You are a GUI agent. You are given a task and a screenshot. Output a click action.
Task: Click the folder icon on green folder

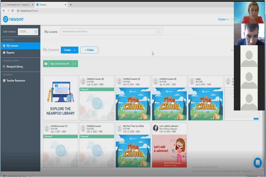click(46, 64)
